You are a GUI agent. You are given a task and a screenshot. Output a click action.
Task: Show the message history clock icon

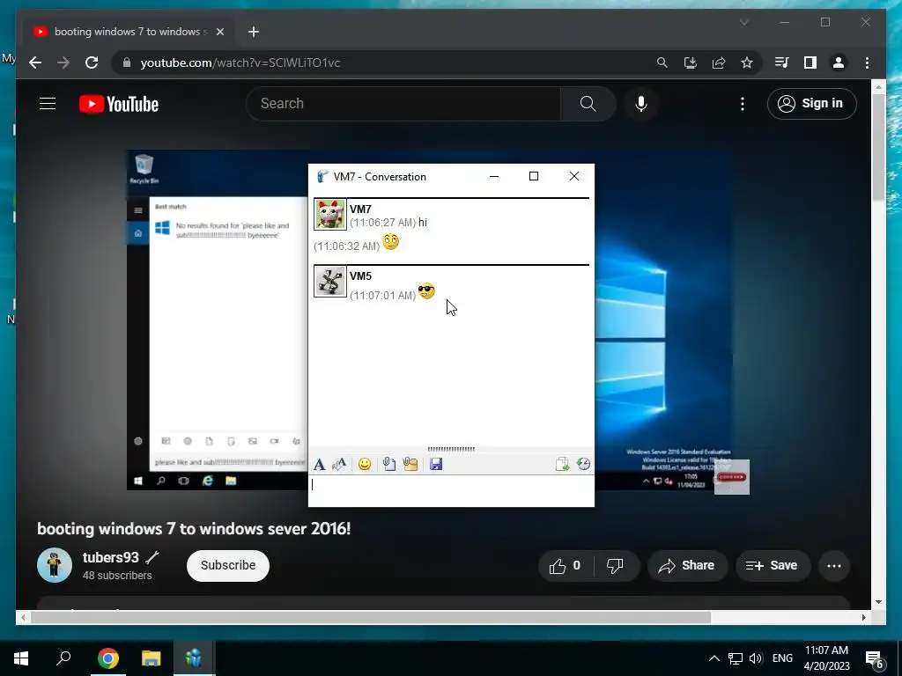[583, 464]
